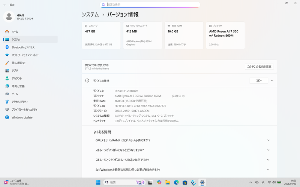The height and width of the screenshot is (187, 300).
Task: Open ゲーム settings page
Action: [x=30, y=94]
